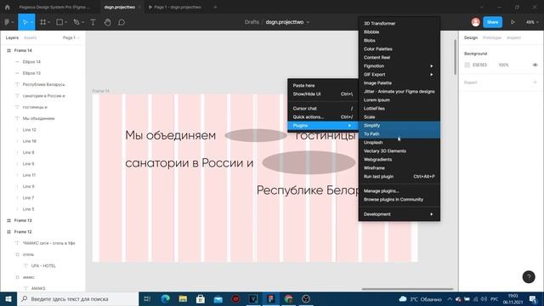Expand Frame tool options arrow

coord(49,22)
